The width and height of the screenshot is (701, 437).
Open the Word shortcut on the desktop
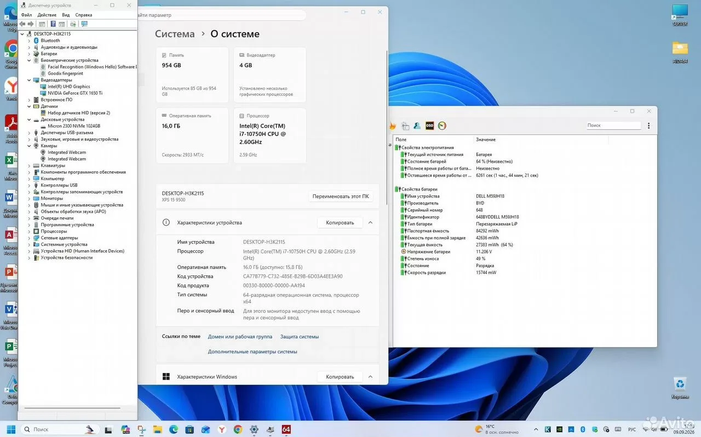[x=10, y=204]
